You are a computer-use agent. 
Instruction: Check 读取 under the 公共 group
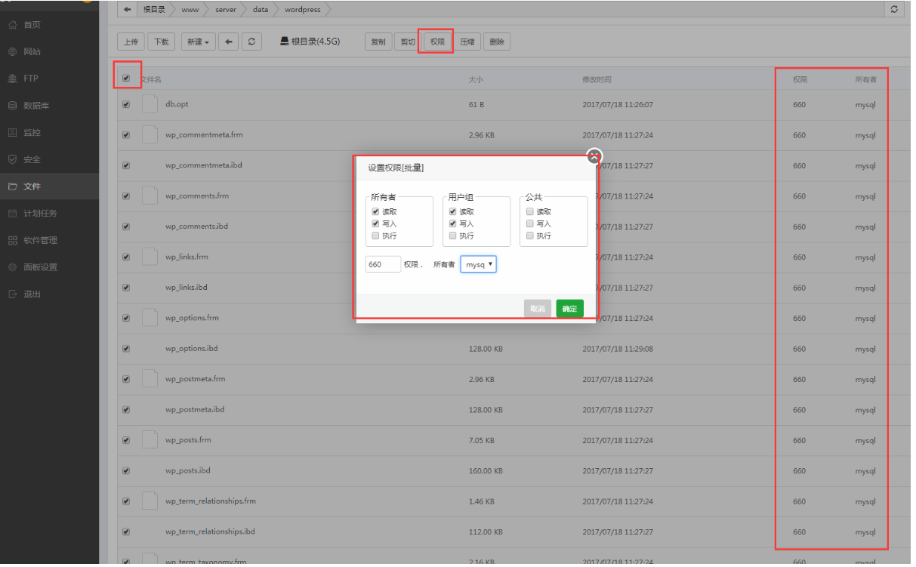530,212
